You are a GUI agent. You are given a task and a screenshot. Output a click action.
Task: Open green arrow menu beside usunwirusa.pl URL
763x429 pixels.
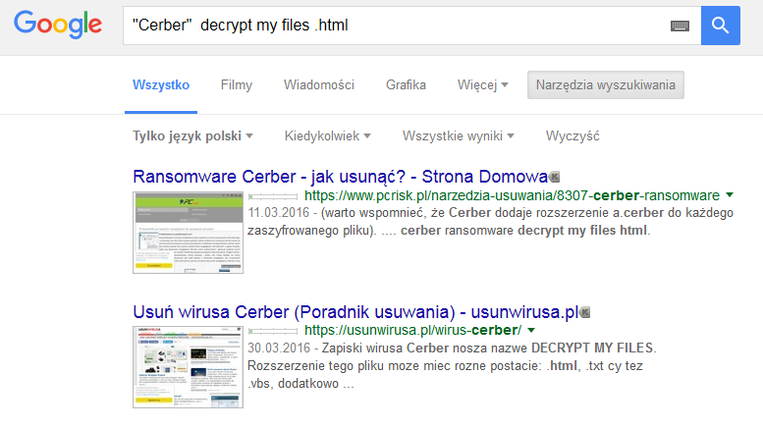click(530, 329)
